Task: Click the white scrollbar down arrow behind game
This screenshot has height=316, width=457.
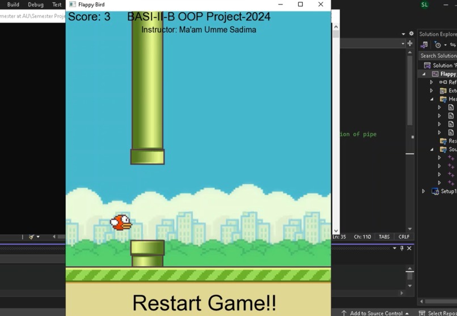Action: 336,230
